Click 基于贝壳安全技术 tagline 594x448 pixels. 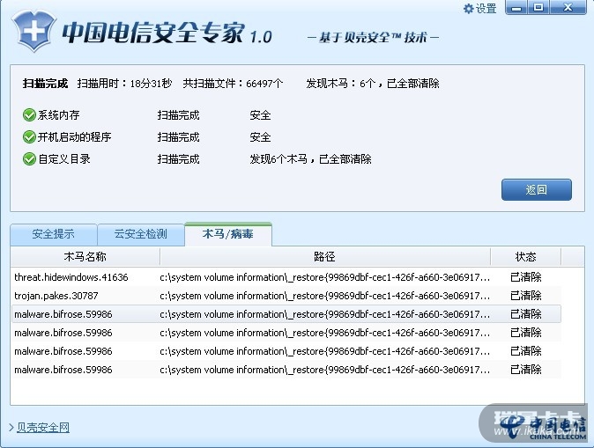(373, 38)
